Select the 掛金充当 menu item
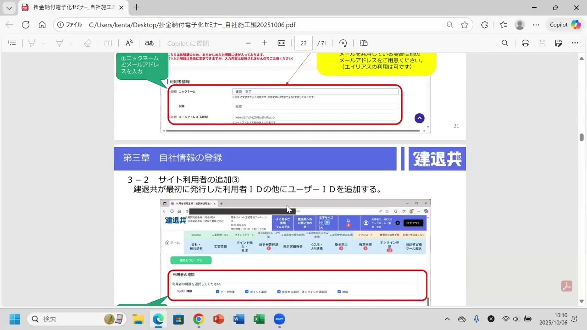The height and width of the screenshot is (330, 587). pos(341,246)
